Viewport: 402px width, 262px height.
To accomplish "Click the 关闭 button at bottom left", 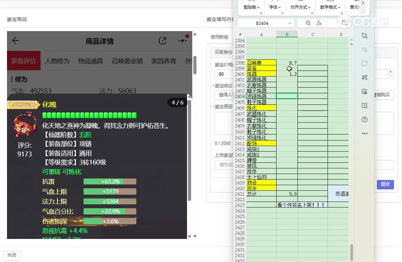I will click(12, 255).
